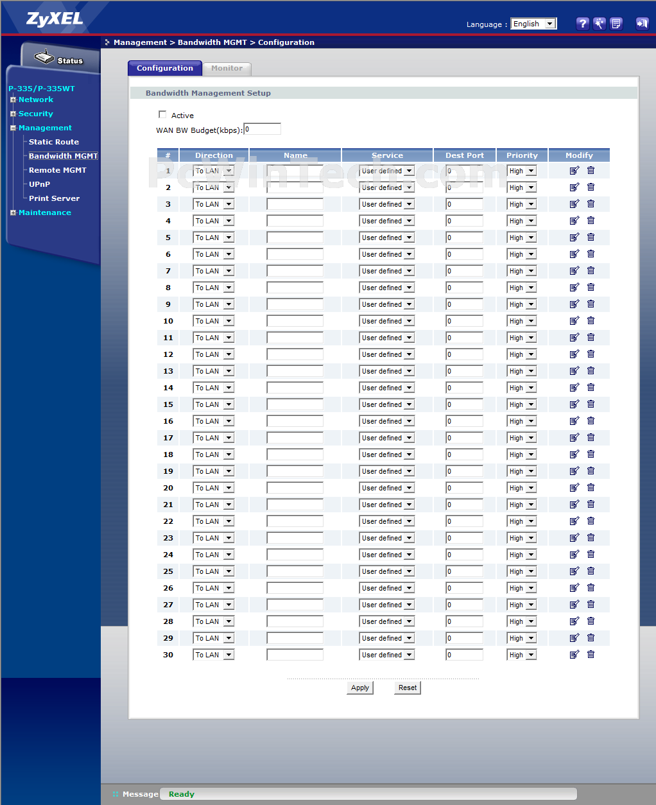This screenshot has width=656, height=805.
Task: Open Direction dropdown for rule 23
Action: pyautogui.click(x=214, y=538)
